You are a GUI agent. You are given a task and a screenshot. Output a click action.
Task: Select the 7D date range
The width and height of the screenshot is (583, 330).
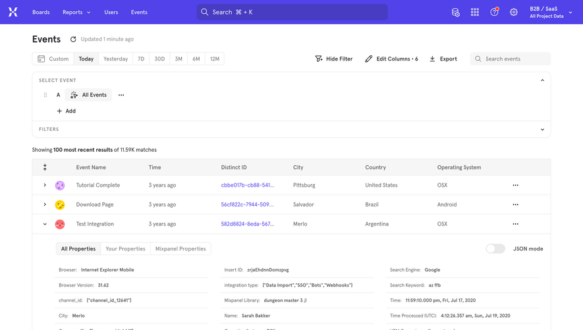tap(141, 59)
